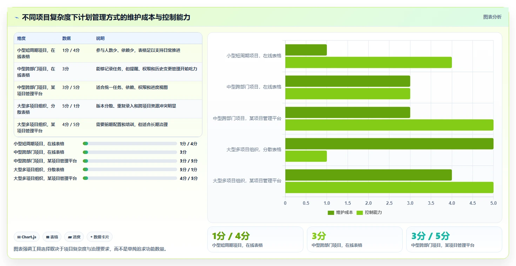Viewport: 516px width, 266px height.
Task: Click description 参与人数少、依赖少，表格足以支持日常推进
Action: tap(138, 50)
